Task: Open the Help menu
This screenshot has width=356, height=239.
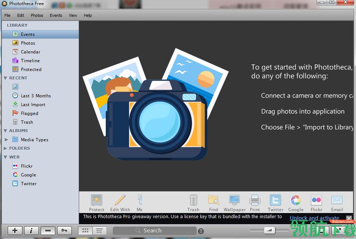Action: click(88, 15)
